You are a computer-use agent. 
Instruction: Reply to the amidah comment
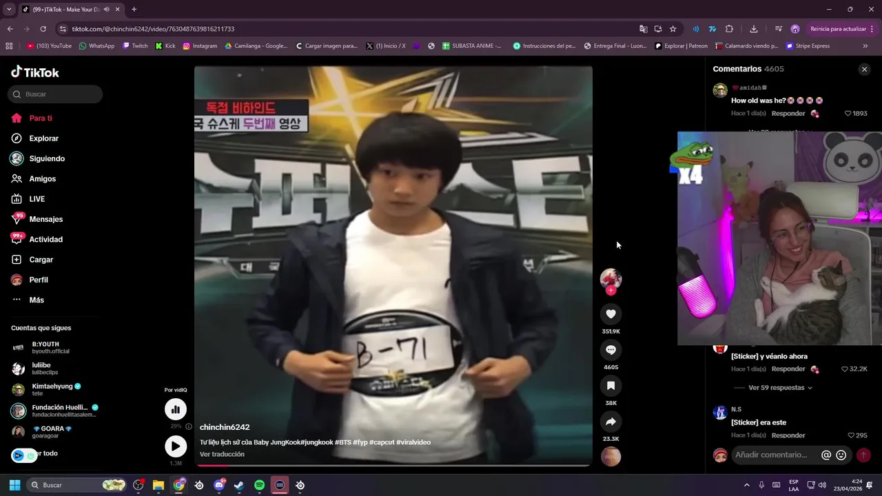tap(788, 114)
